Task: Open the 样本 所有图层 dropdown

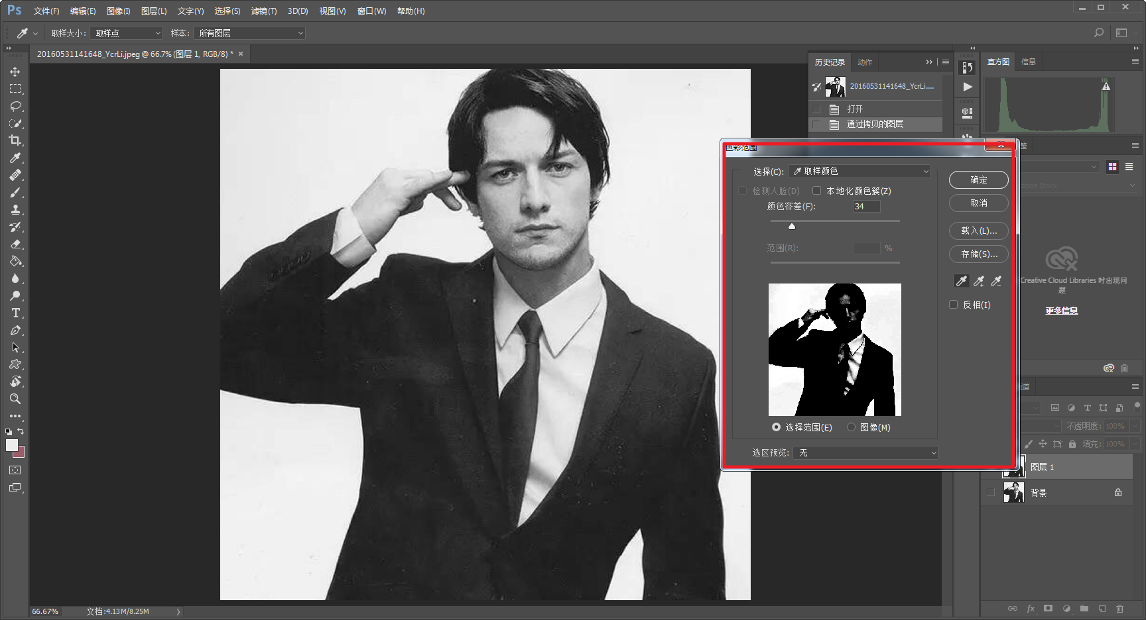Action: [x=249, y=33]
